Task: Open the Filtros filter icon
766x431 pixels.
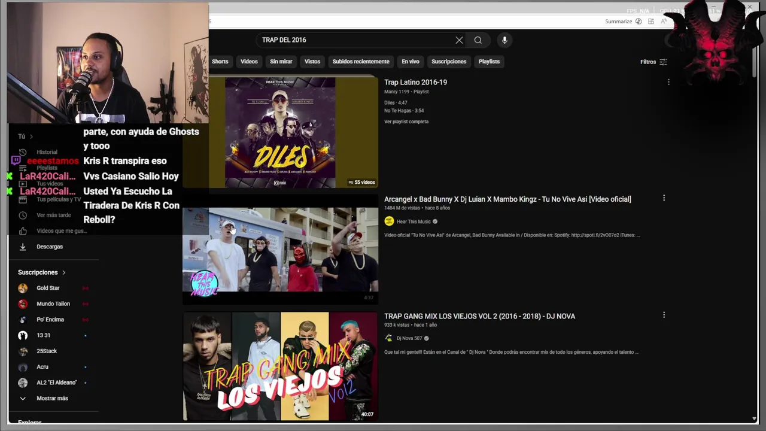Action: click(663, 62)
